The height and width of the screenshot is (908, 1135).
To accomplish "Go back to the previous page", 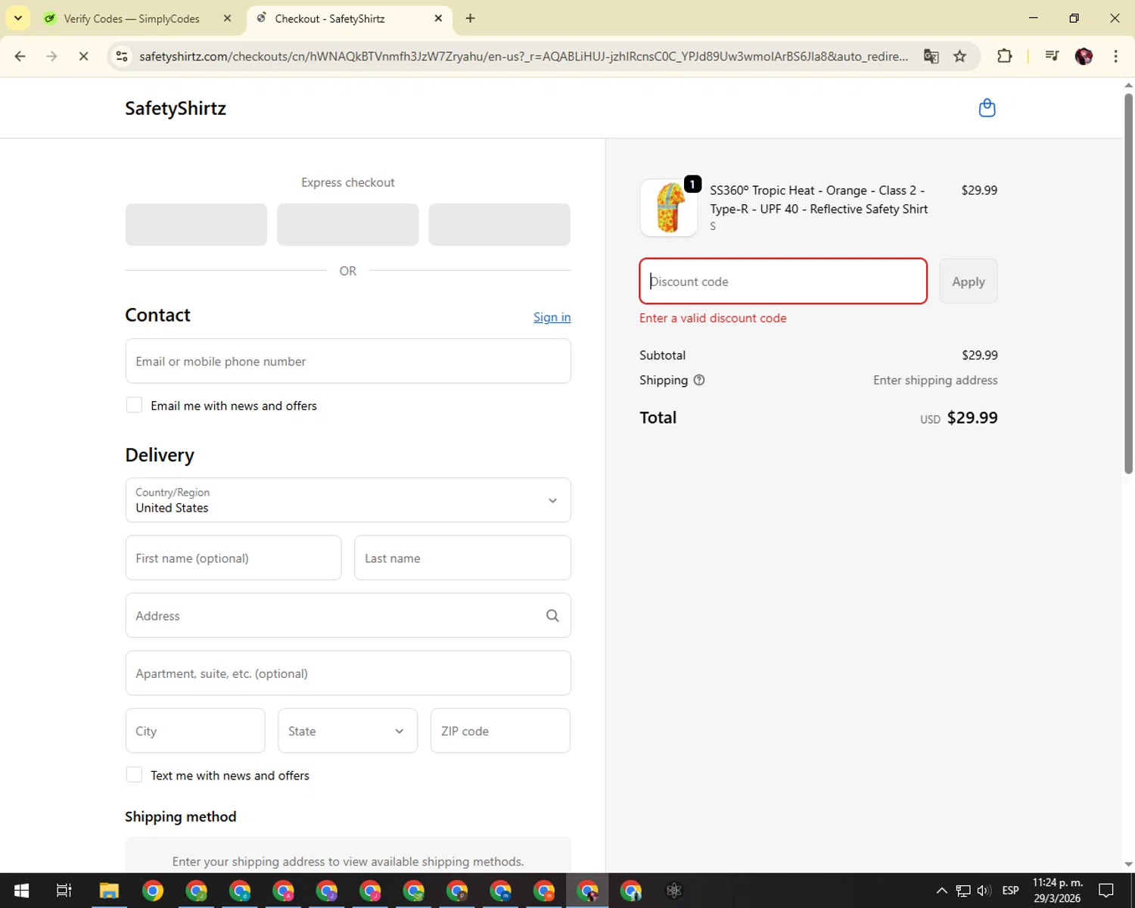I will [20, 56].
